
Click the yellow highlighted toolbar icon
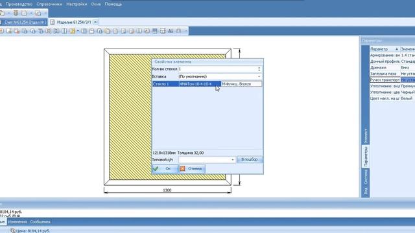[x=72, y=31]
